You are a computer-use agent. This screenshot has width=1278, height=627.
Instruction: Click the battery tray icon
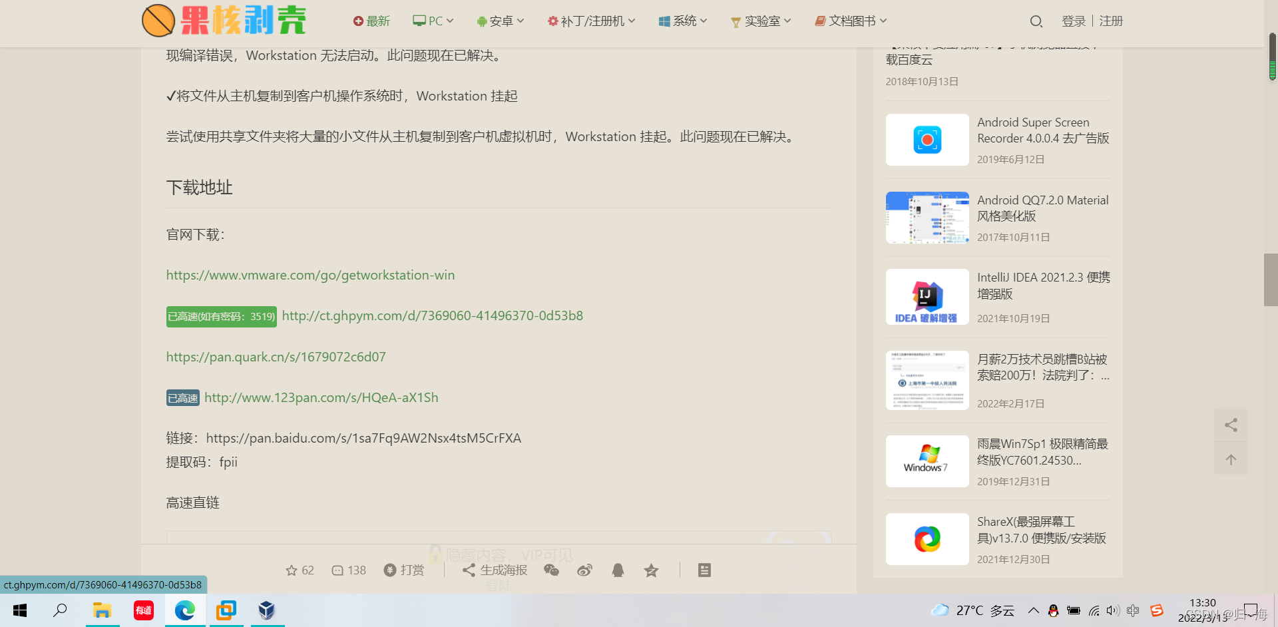click(1073, 610)
